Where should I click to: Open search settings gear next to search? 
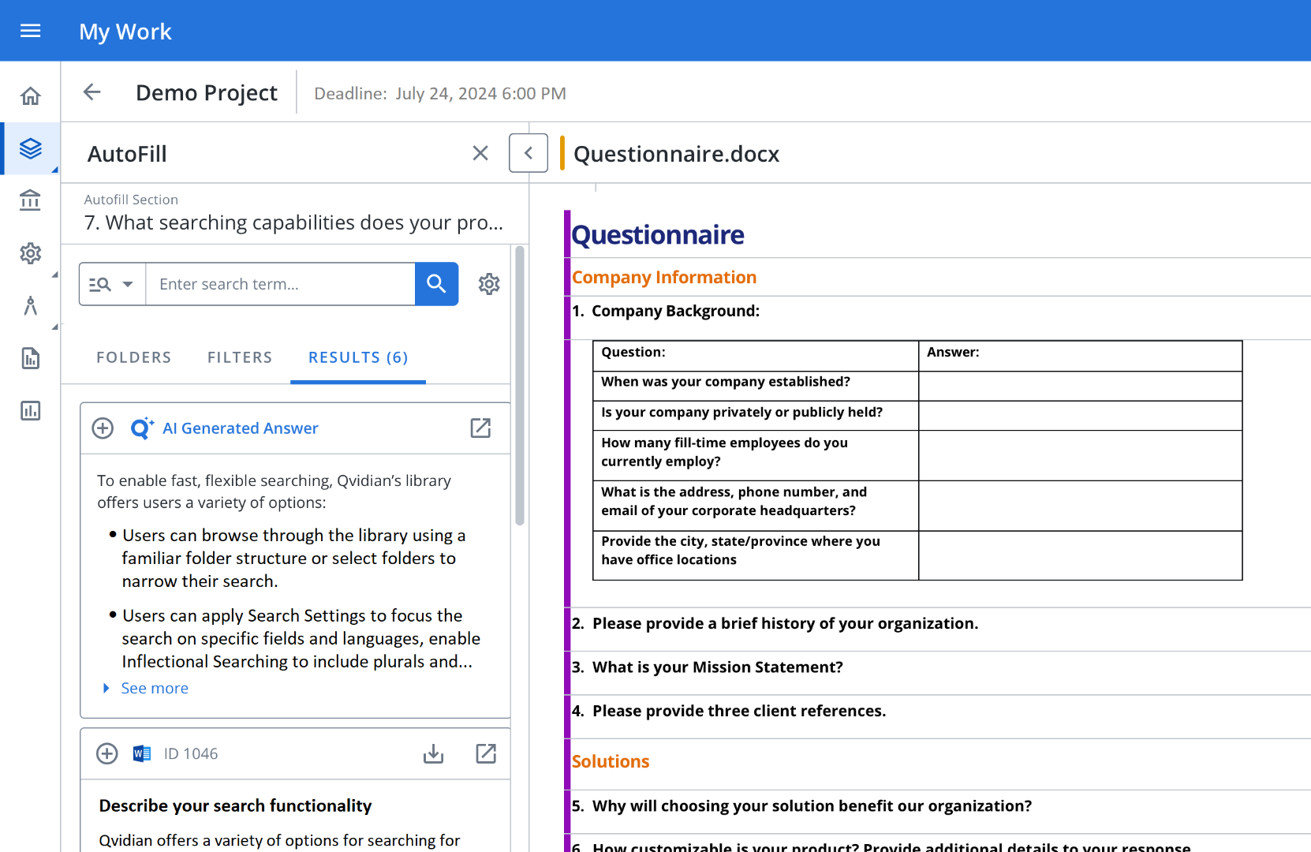pos(489,284)
